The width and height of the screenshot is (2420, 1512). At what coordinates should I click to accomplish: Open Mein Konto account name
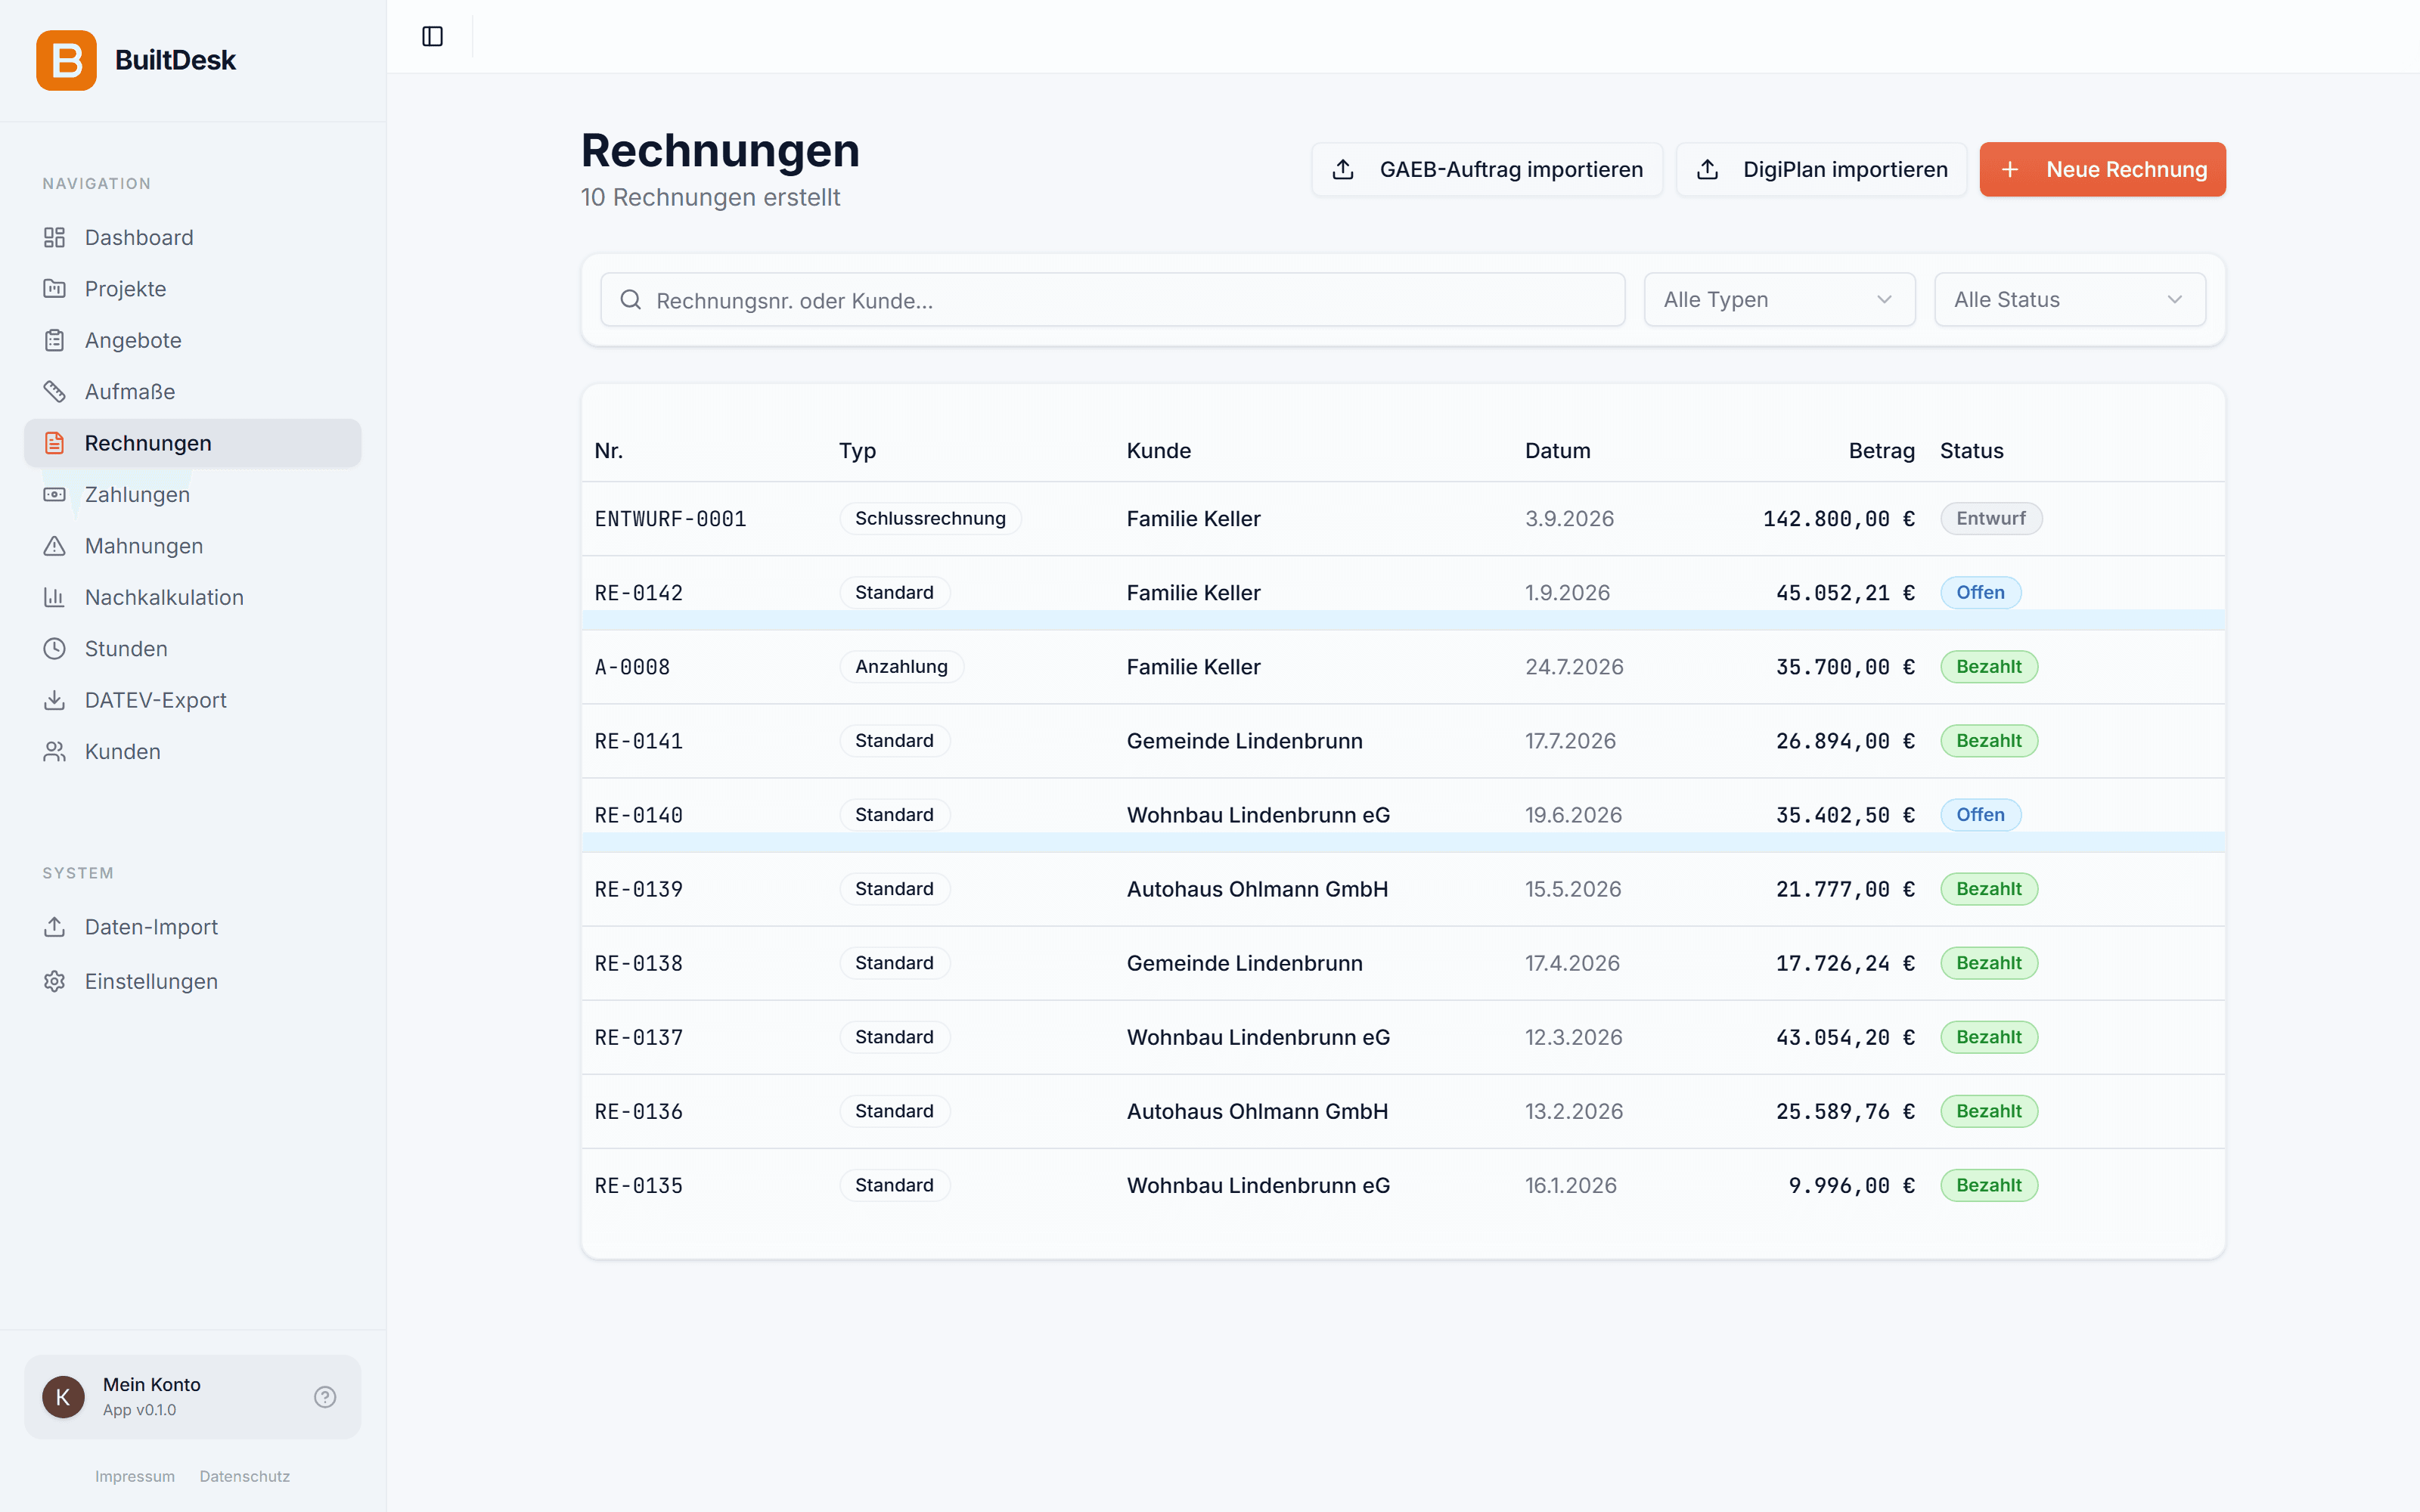[152, 1384]
